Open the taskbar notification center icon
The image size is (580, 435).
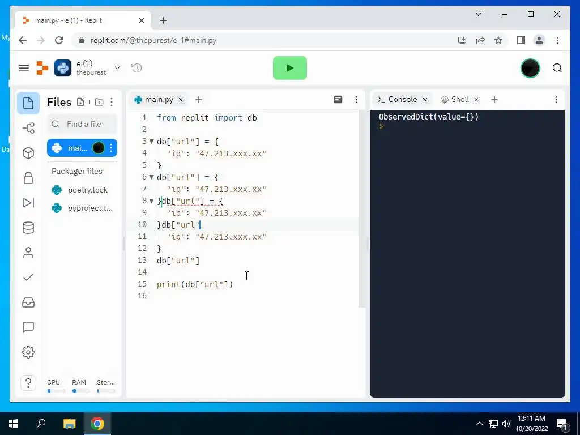click(561, 424)
